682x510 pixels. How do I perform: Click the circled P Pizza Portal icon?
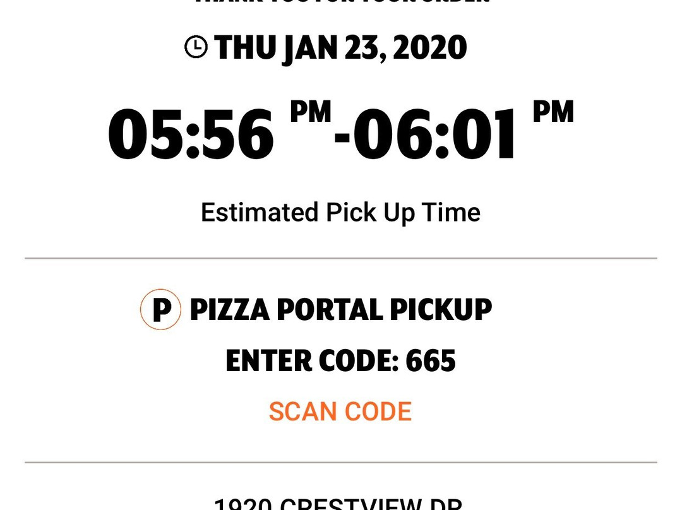(x=160, y=309)
